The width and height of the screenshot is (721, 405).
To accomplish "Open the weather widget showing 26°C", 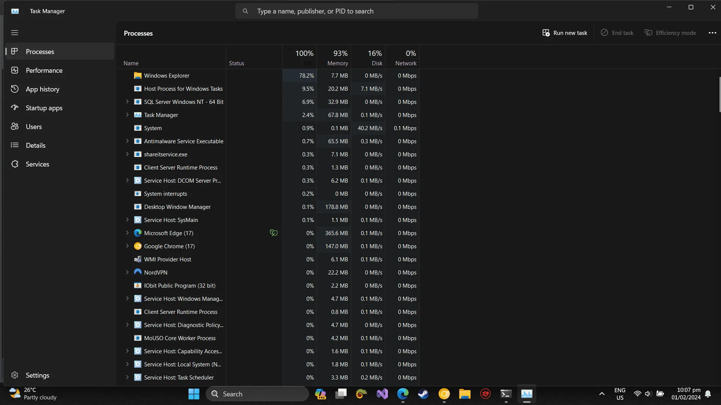I will 33,394.
